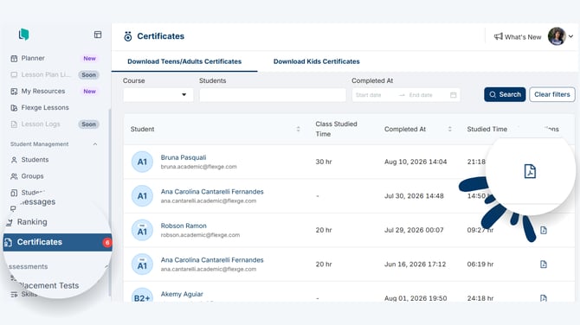Click the red notification badge on Certificates
Viewport: 580px width, 325px height.
tap(106, 243)
